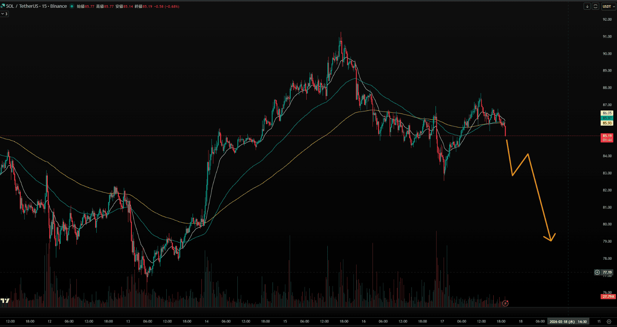617x327 pixels.
Task: Click the -0.58 (-0.68%) change value
Action: click(167, 6)
